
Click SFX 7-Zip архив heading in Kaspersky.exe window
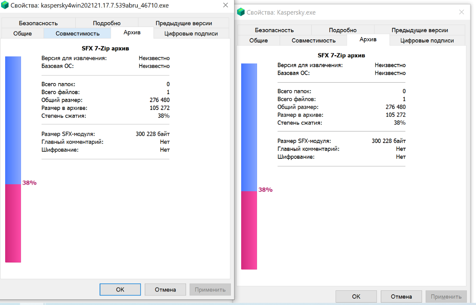coord(341,55)
